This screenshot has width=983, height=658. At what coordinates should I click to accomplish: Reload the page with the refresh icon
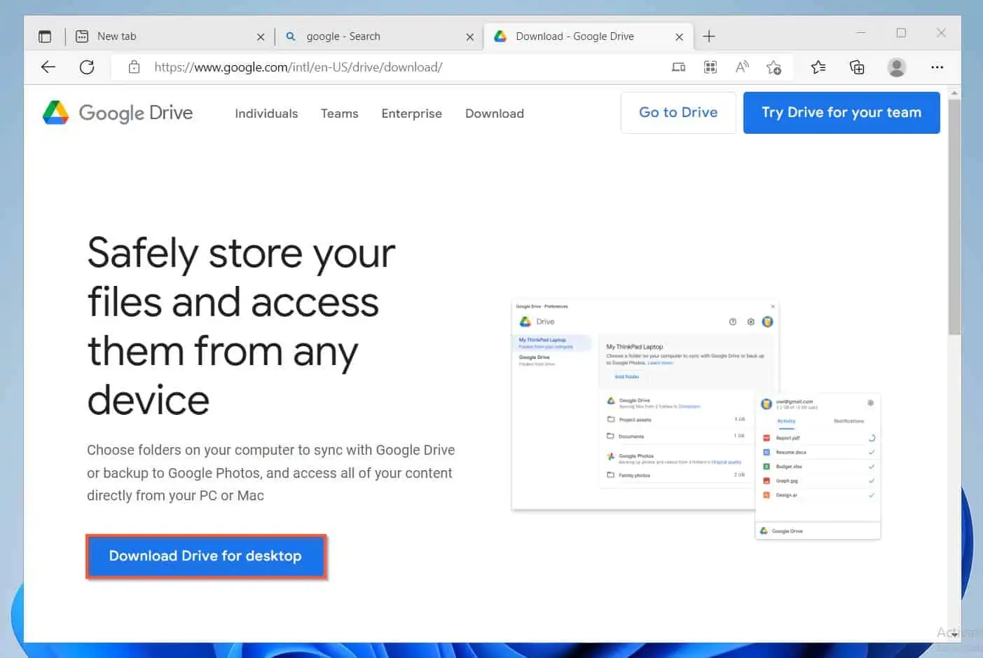(x=87, y=67)
